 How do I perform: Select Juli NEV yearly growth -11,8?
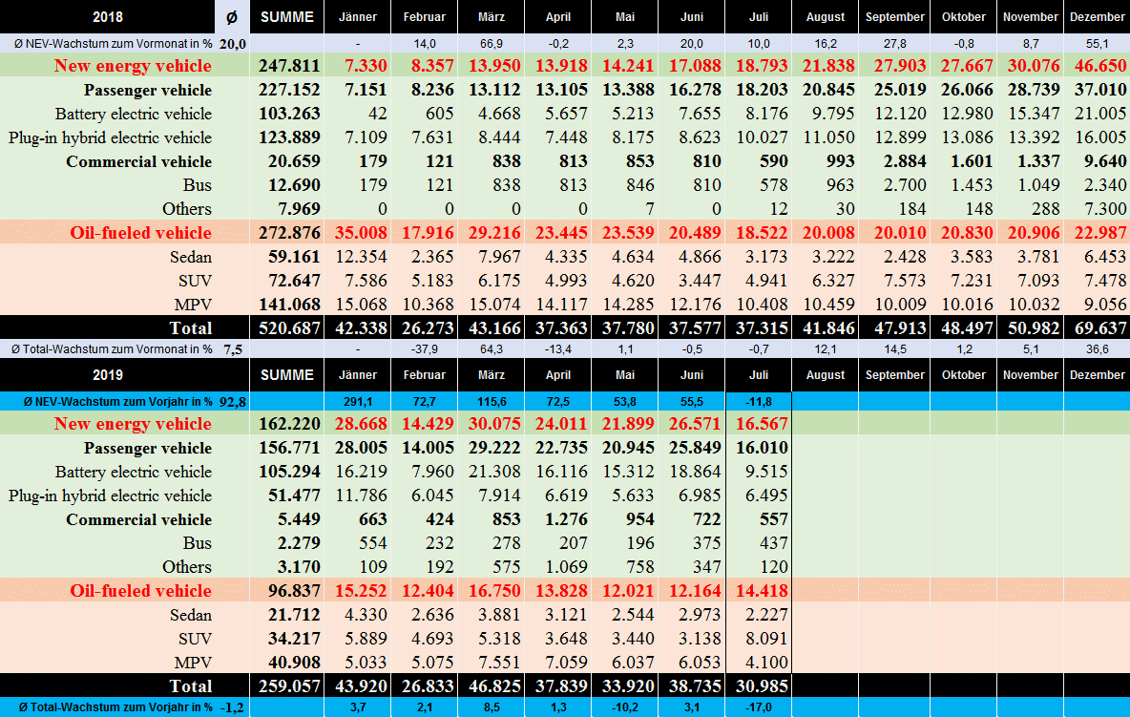(759, 402)
